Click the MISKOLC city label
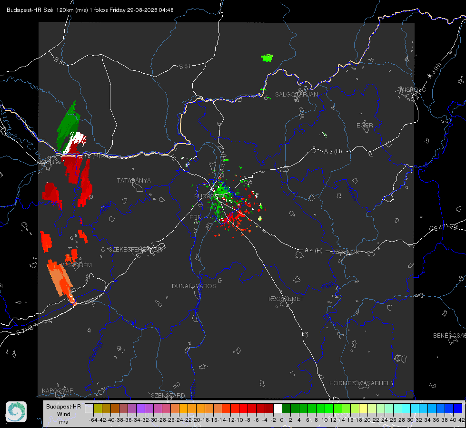This screenshot has width=466, height=428. click(413, 90)
